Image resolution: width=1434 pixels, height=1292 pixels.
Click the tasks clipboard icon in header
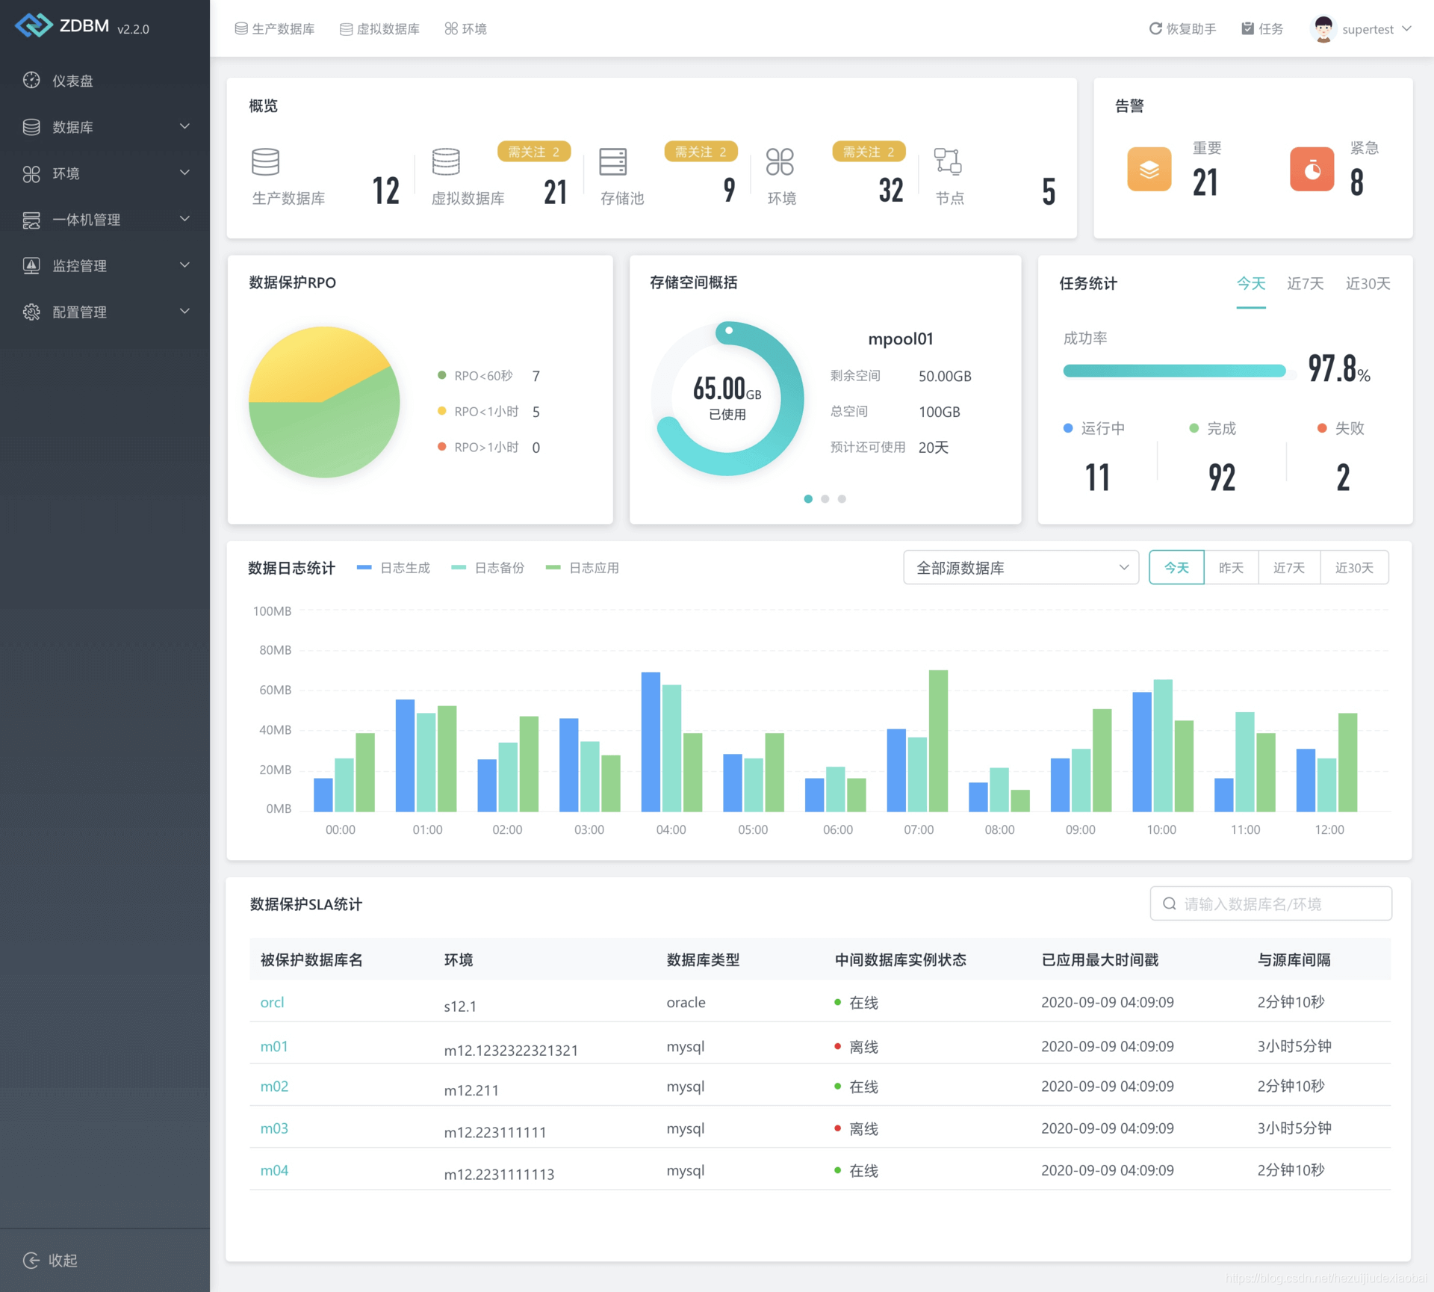[x=1247, y=28]
